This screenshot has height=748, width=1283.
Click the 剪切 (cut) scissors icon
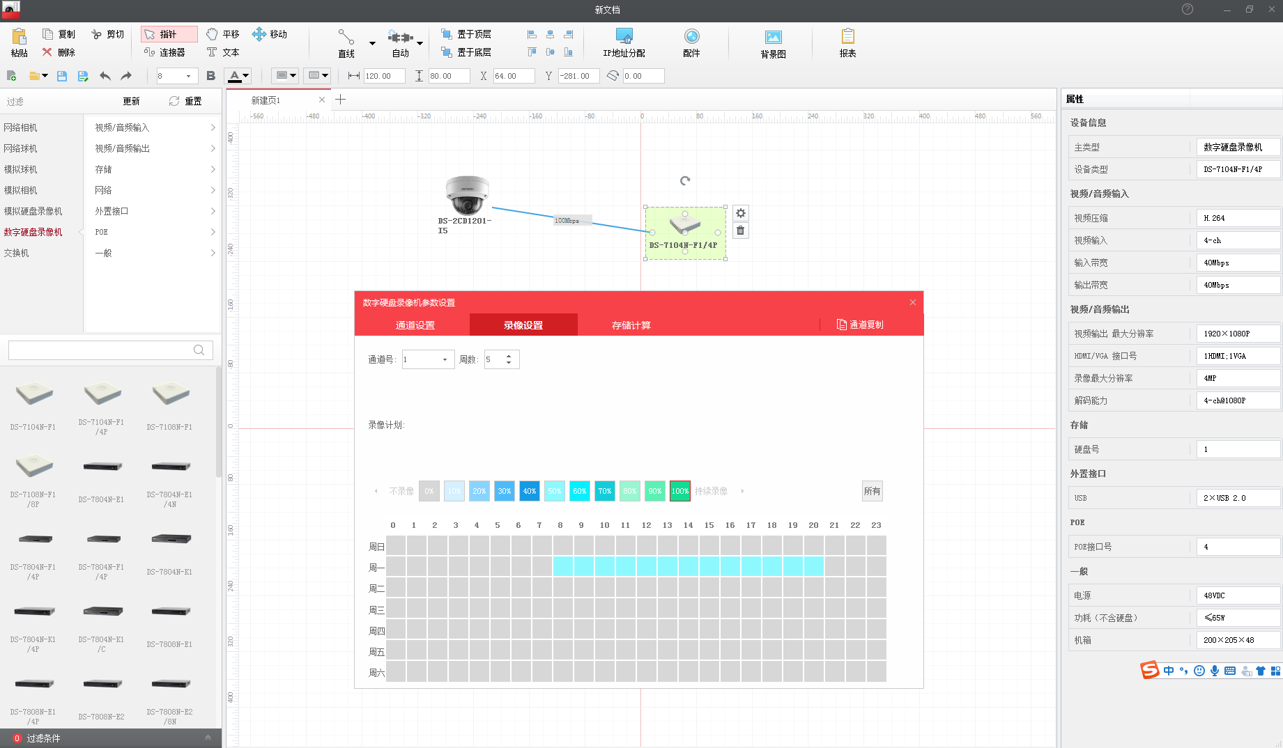[96, 34]
